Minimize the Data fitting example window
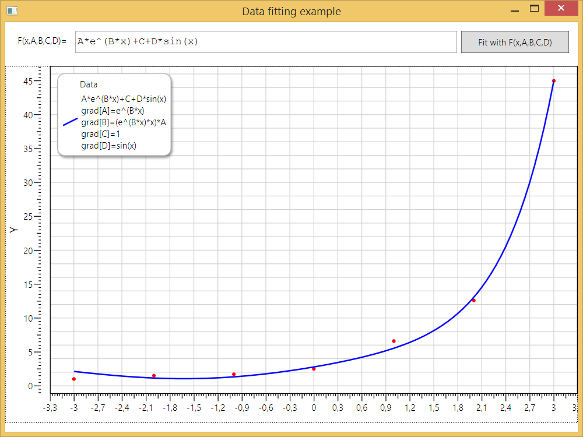Image resolution: width=583 pixels, height=437 pixels. click(515, 9)
